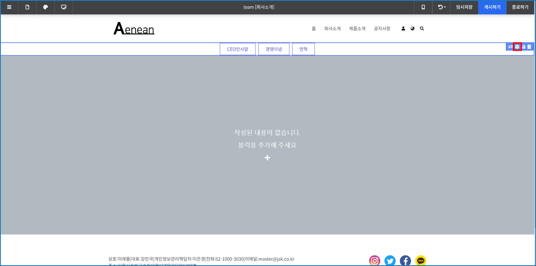Open the 제품소개 navigation menu

[x=357, y=29]
